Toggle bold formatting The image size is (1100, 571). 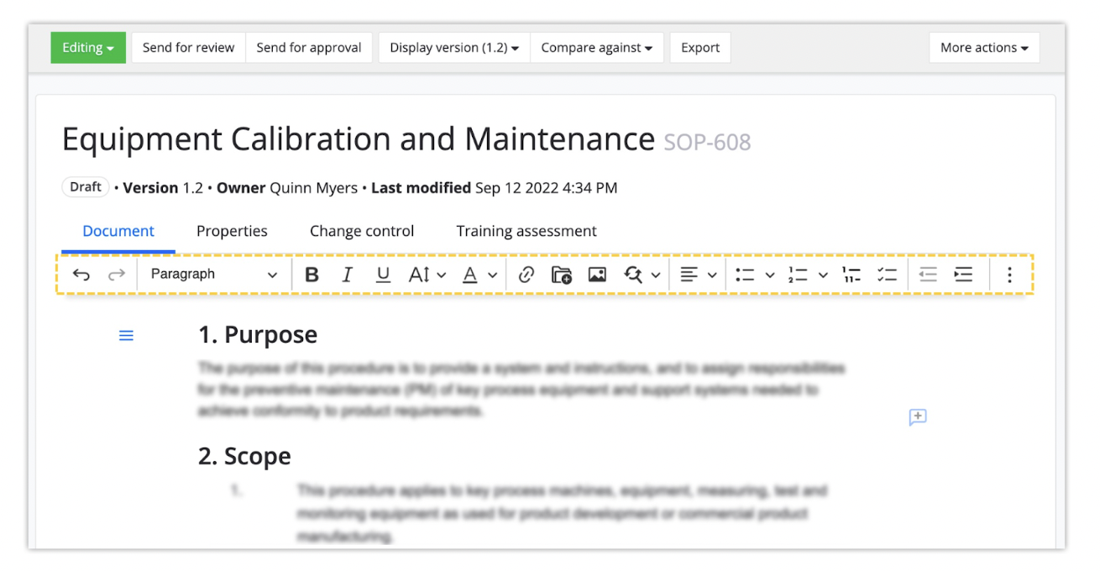pos(312,275)
